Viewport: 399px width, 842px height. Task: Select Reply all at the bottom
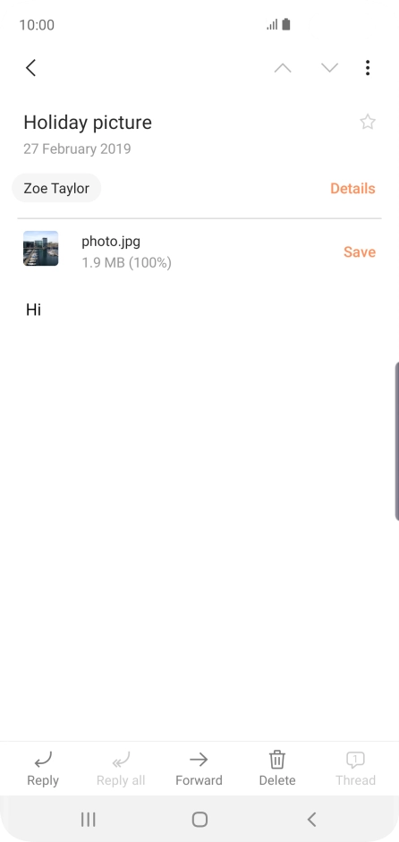click(x=121, y=769)
